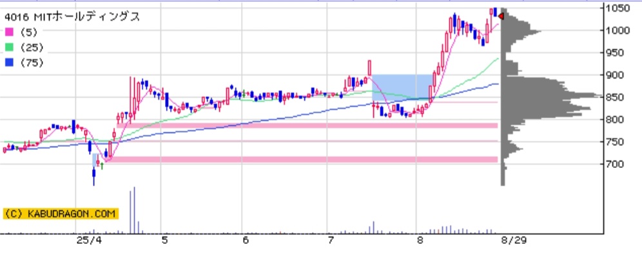Viewport: 642px width, 258px height.
Task: Click the 25/4 date axis label
Action: pyautogui.click(x=88, y=241)
